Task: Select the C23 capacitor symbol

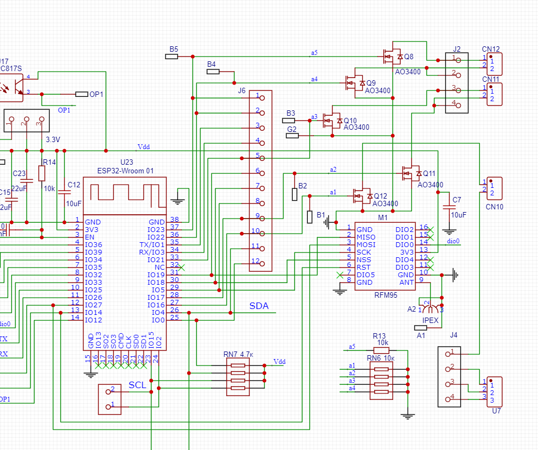Action: (x=26, y=181)
